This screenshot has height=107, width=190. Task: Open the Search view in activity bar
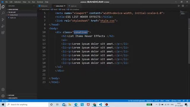click(3, 13)
